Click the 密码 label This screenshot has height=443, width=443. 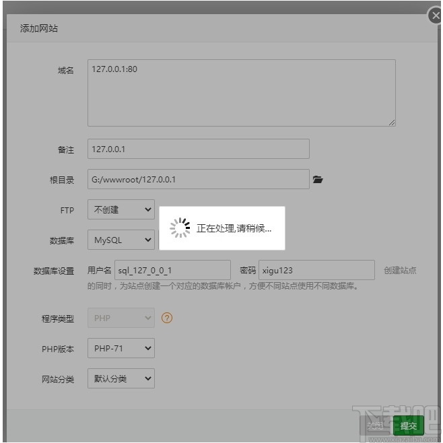click(248, 271)
